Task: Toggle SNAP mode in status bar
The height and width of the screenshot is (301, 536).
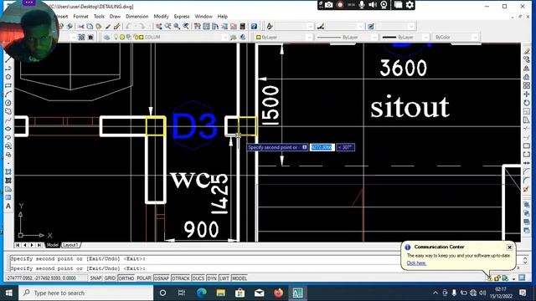Action: click(95, 278)
